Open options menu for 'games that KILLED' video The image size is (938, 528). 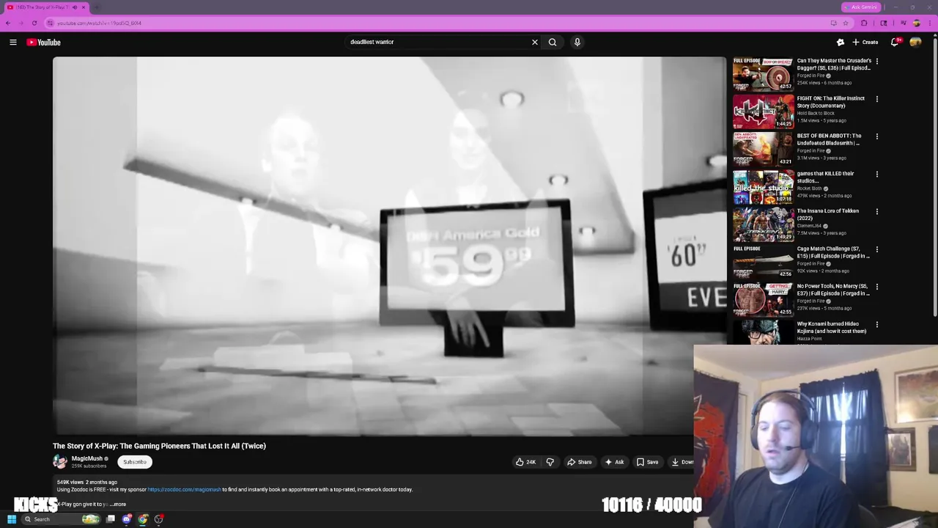tap(877, 175)
